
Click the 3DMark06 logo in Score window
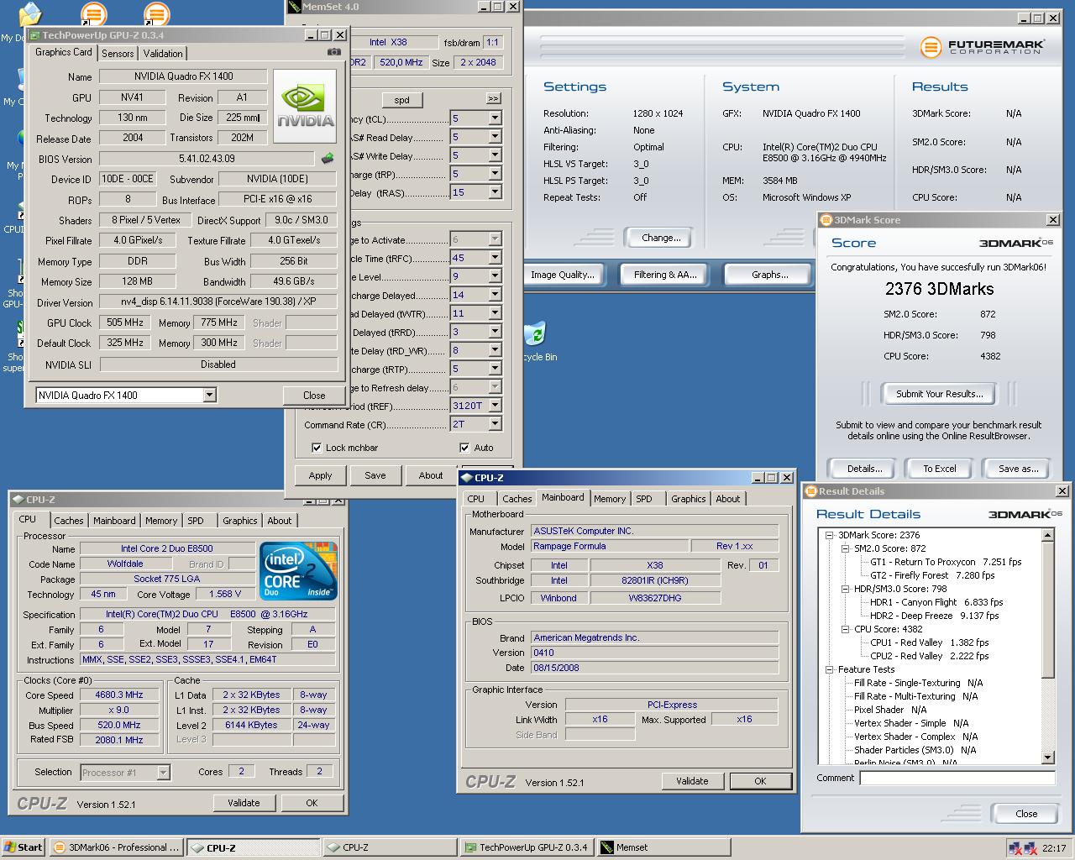coord(1015,243)
